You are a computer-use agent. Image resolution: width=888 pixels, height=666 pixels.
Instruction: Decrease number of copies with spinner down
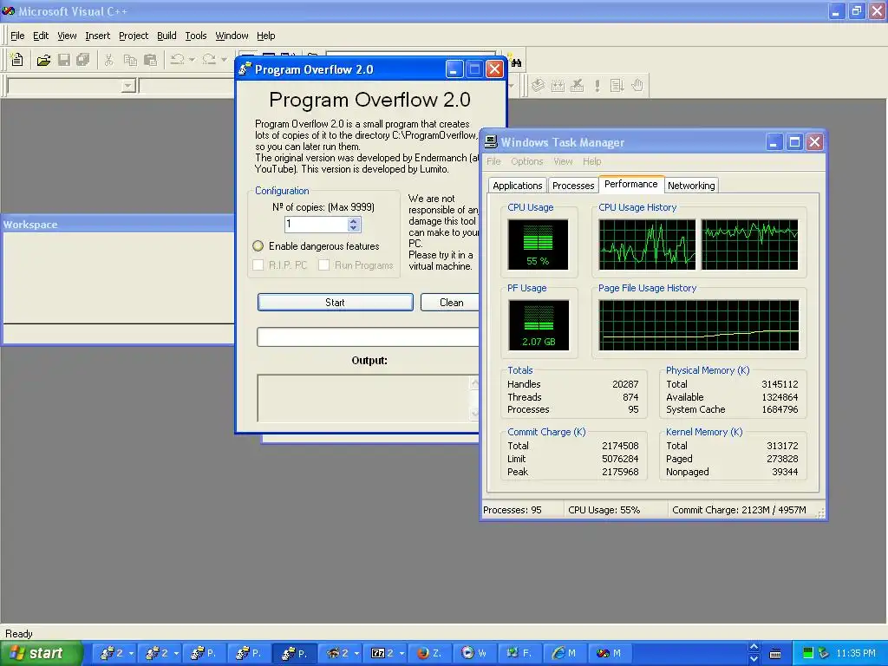354,228
